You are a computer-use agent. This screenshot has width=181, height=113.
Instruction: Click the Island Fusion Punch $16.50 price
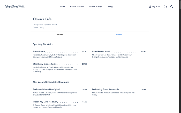(143, 52)
